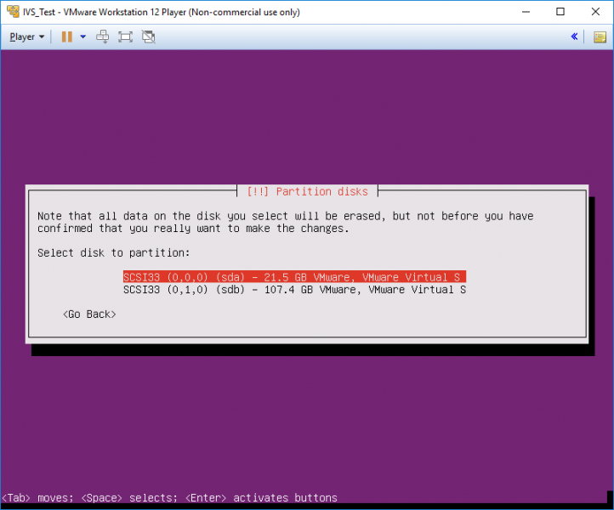Image resolution: width=614 pixels, height=510 pixels.
Task: Enter full screen mode
Action: [x=125, y=37]
